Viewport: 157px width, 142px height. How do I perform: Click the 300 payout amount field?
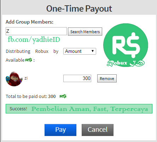click(77, 78)
